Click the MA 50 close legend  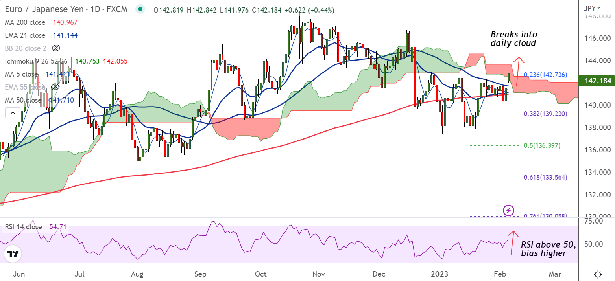(x=23, y=100)
